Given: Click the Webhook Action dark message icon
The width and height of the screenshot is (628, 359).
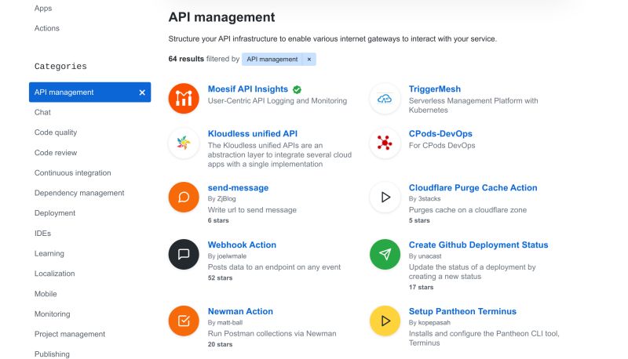Looking at the screenshot, I should (x=184, y=254).
